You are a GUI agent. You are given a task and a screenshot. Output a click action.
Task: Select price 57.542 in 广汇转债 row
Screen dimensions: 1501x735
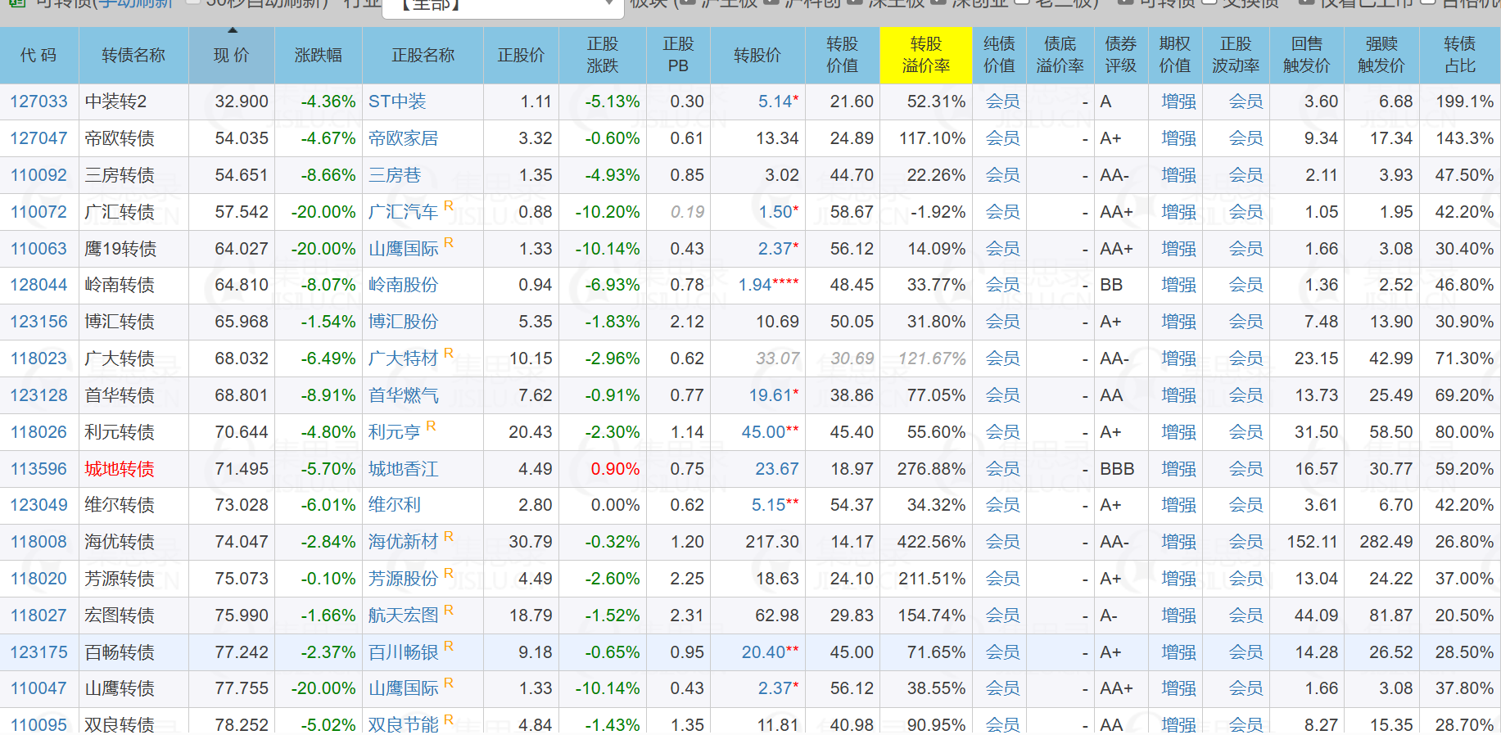pyautogui.click(x=242, y=212)
